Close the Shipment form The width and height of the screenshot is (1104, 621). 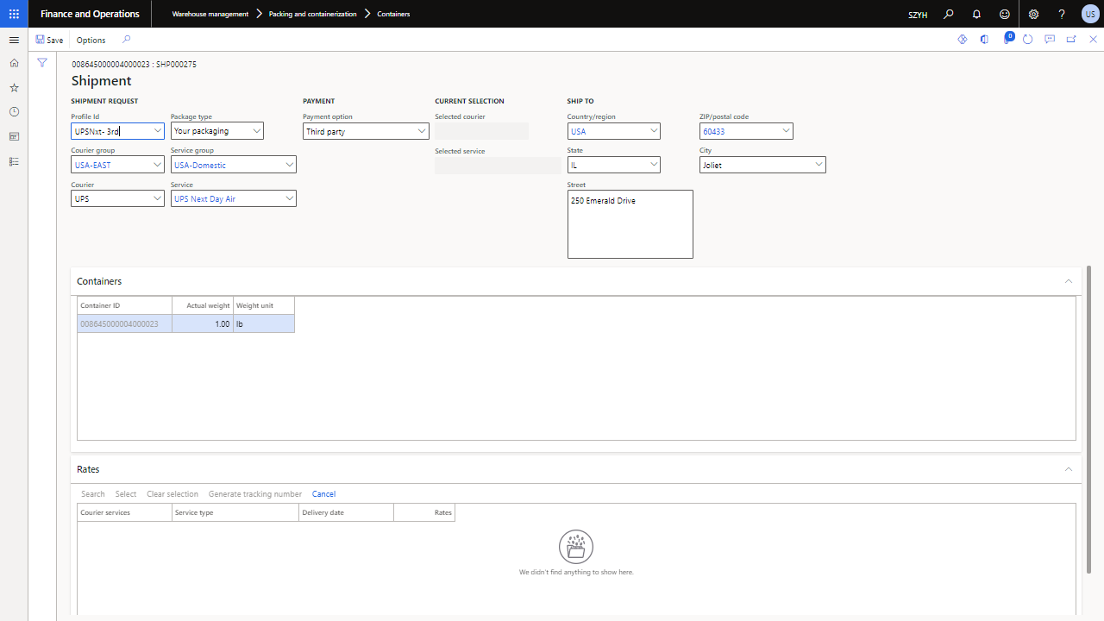coord(1094,40)
